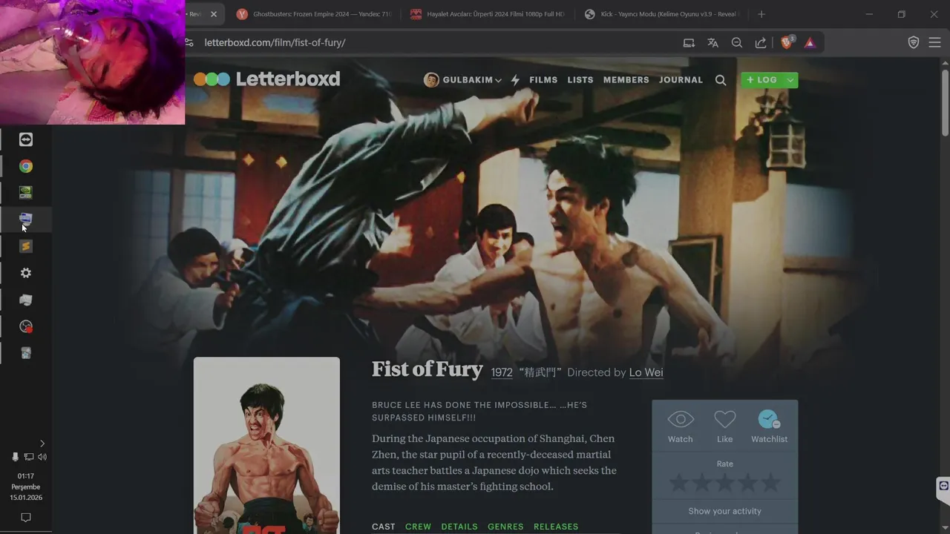Click the GULBAKIM profile avatar
The image size is (950, 534).
431,80
